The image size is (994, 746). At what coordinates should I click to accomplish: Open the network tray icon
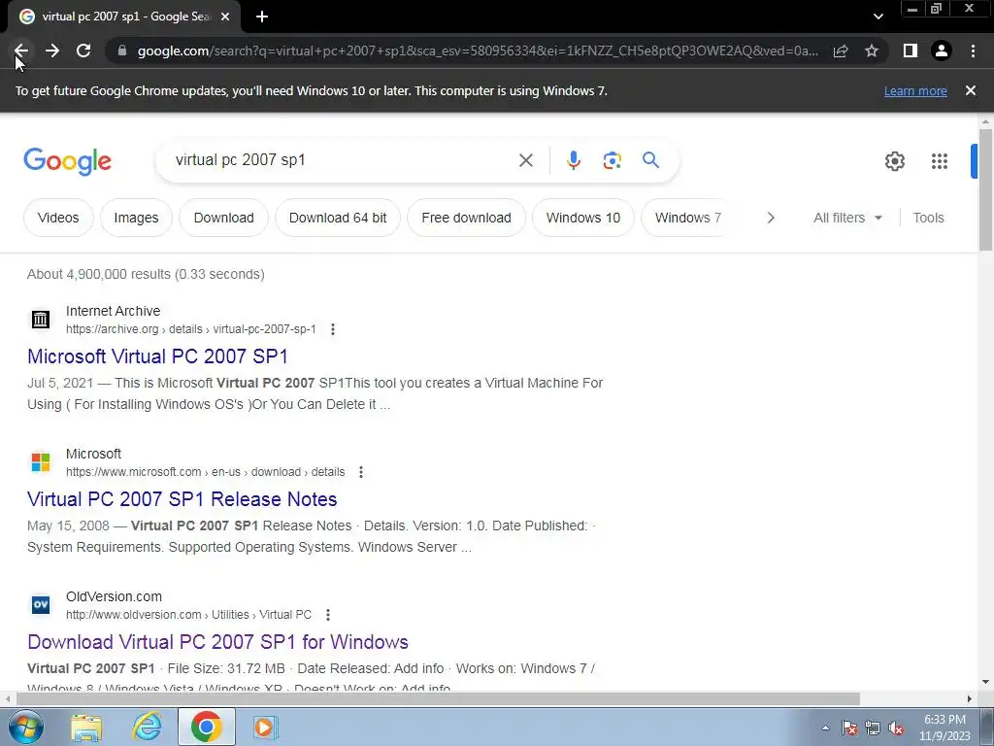[x=873, y=728]
